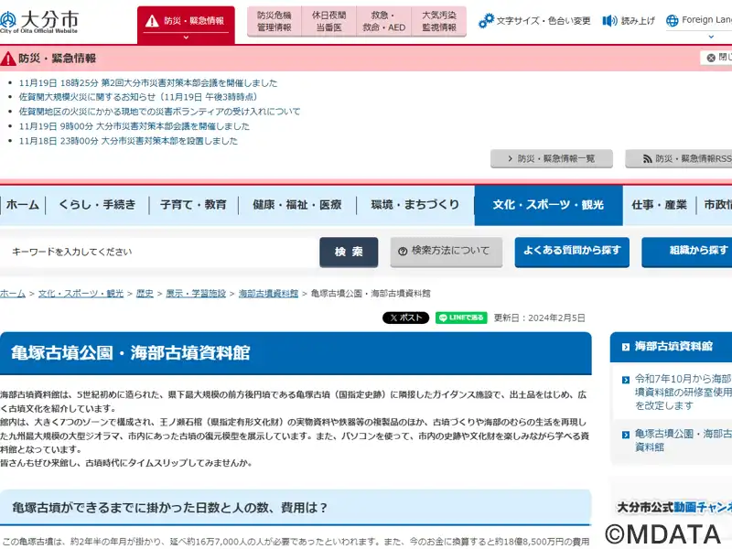Click the 検索 search button
The height and width of the screenshot is (549, 732).
(x=349, y=253)
